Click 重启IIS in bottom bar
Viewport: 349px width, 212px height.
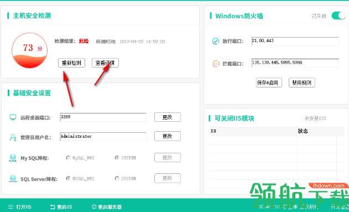[x=61, y=207]
